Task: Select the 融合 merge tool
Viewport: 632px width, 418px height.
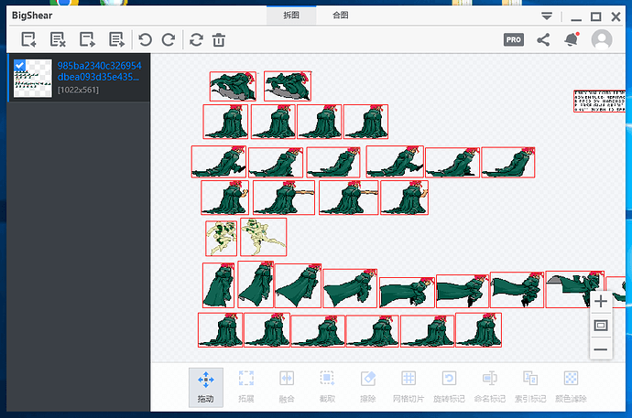Action: click(x=287, y=387)
